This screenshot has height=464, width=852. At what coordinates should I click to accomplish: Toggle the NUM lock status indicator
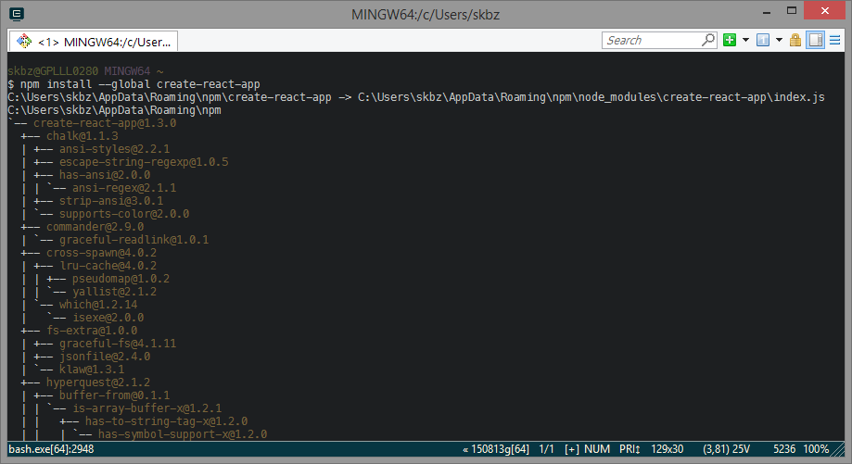[597, 449]
